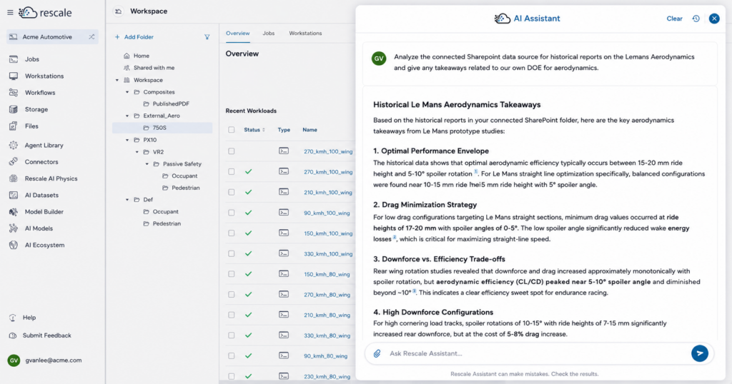Viewport: 732px width, 384px height.
Task: Check the box for 150_kmh_100_wing
Action: tap(232, 233)
